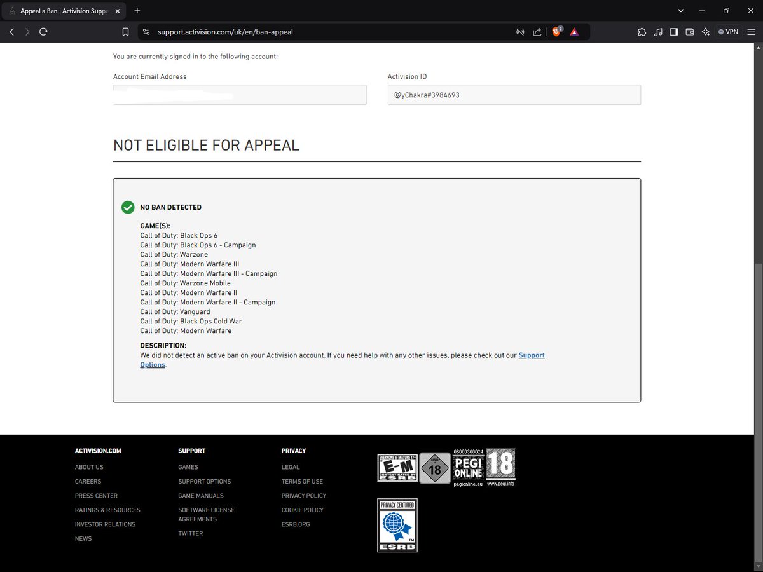Open the Twitter footer link
The height and width of the screenshot is (572, 763).
coord(191,534)
